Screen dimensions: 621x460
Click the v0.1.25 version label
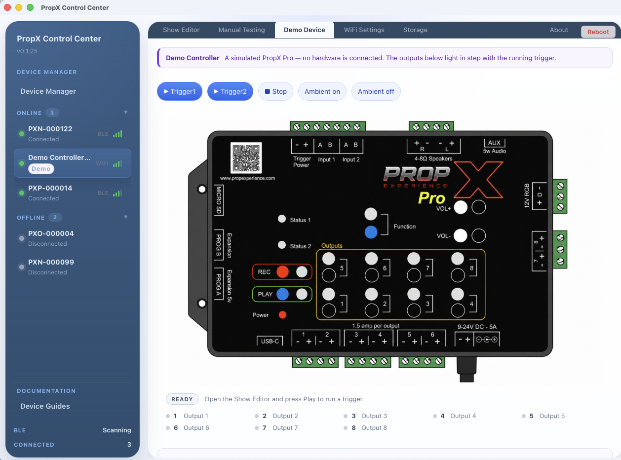pos(27,51)
